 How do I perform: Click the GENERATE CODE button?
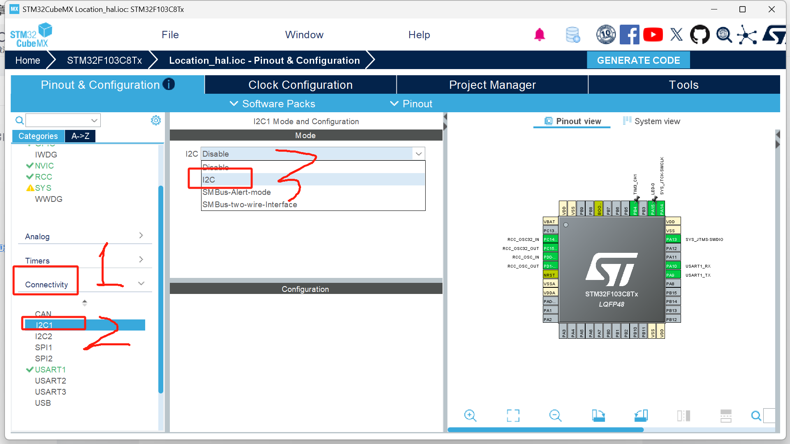[638, 60]
